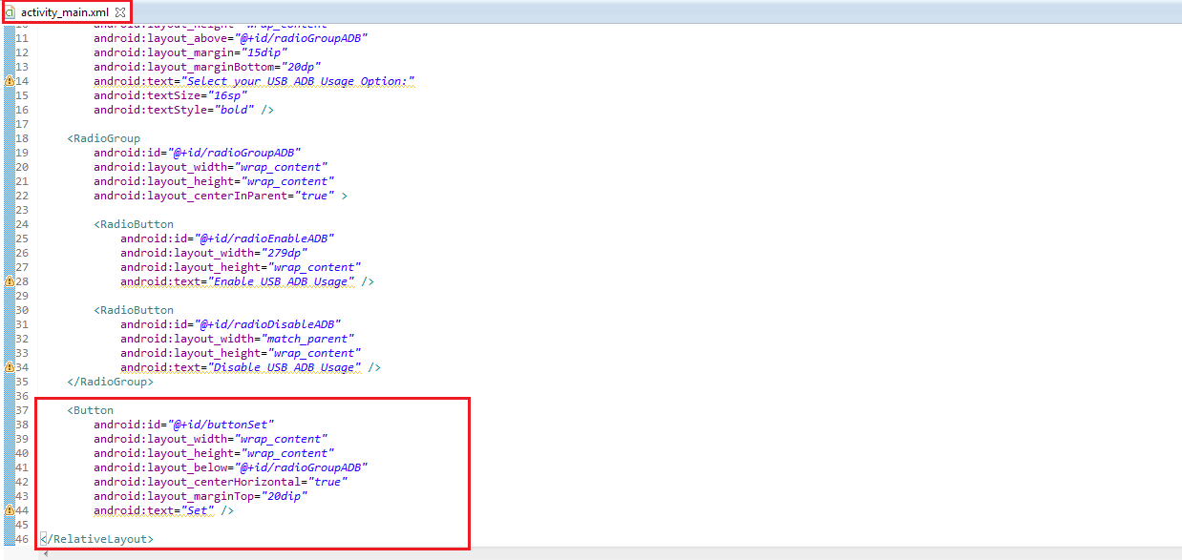Click the textStyle "bold" value

pyautogui.click(x=235, y=110)
